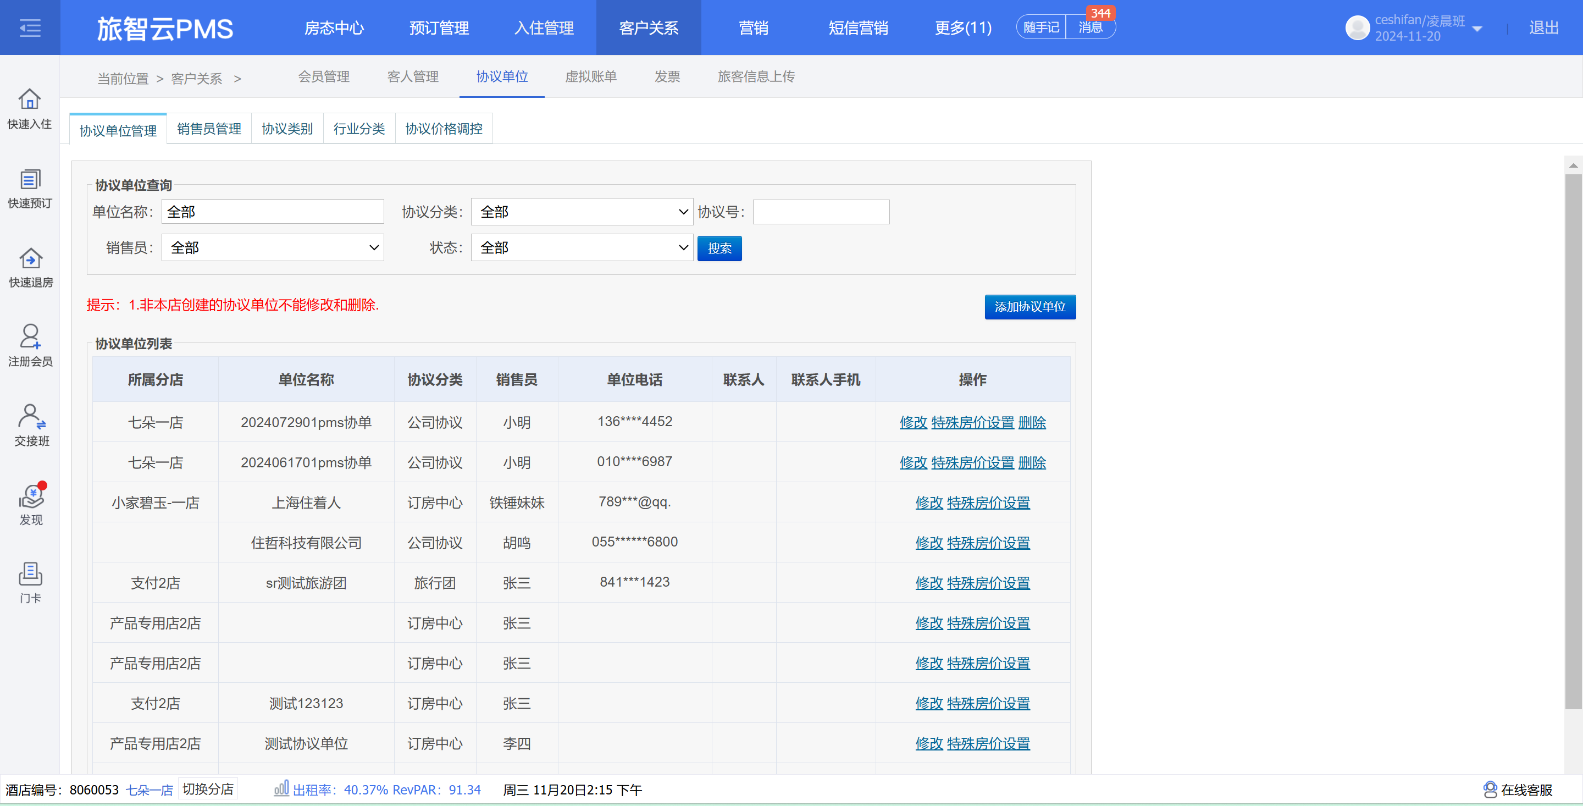Image resolution: width=1583 pixels, height=806 pixels.
Task: Click the 客户关系 breadcrumb link
Action: [x=196, y=79]
